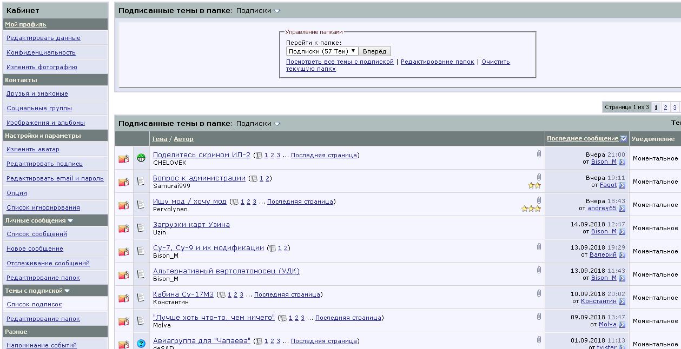The width and height of the screenshot is (681, 349).
Task: Go to last post in Загрузки карт Узина row
Action: click(x=622, y=232)
